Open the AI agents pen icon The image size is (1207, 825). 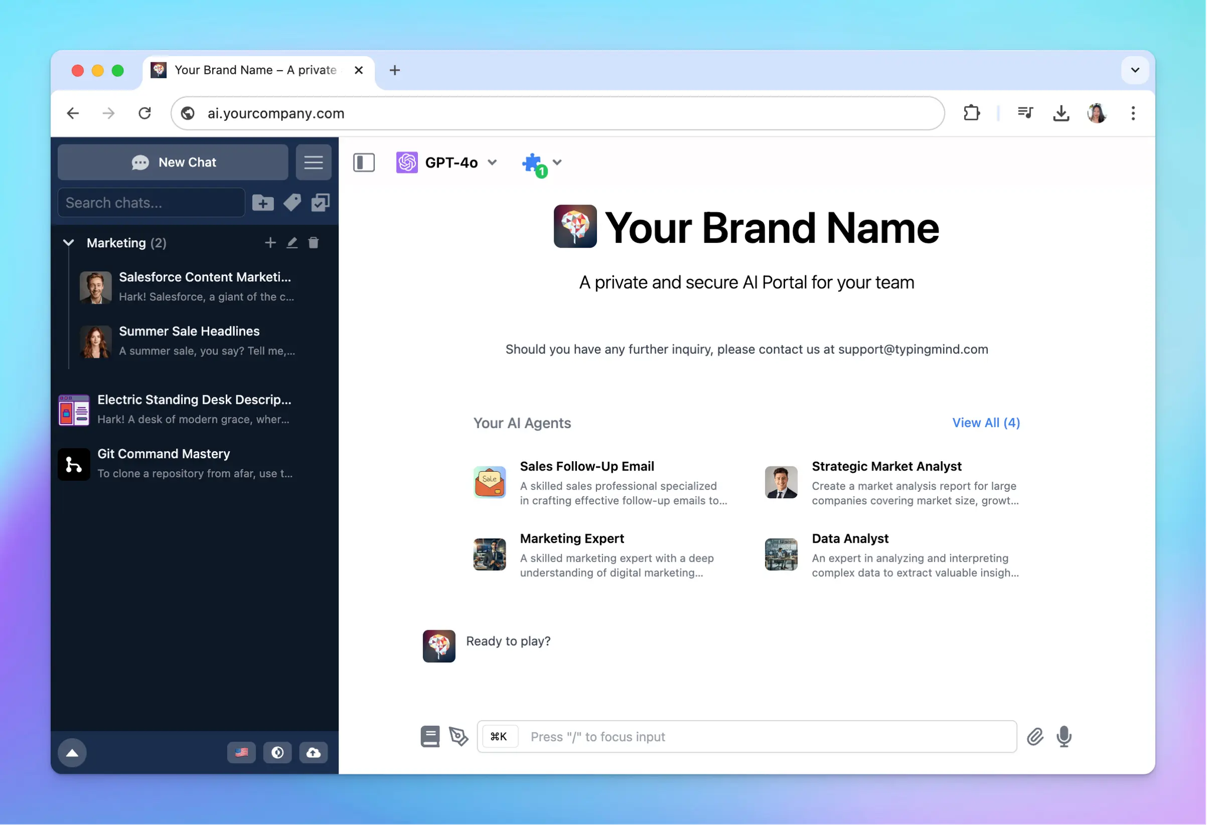[x=459, y=737]
